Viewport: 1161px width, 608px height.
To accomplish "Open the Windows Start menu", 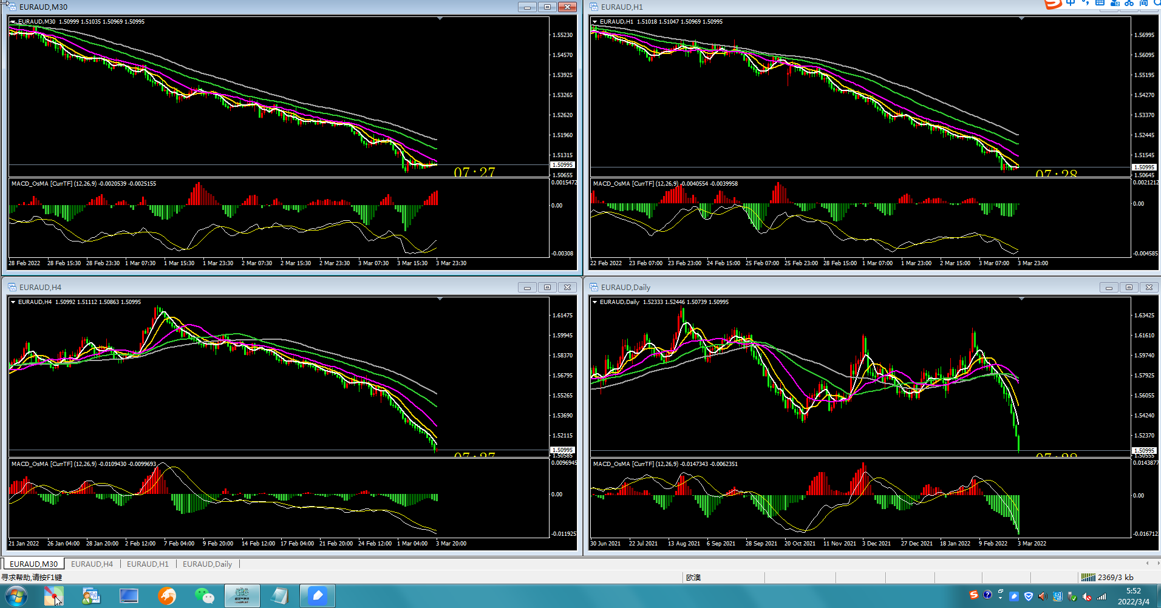I will (16, 596).
